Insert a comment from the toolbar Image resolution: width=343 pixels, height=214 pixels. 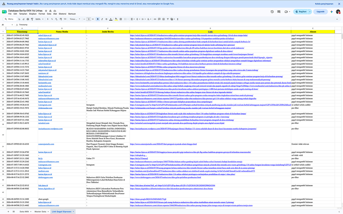[159, 19]
